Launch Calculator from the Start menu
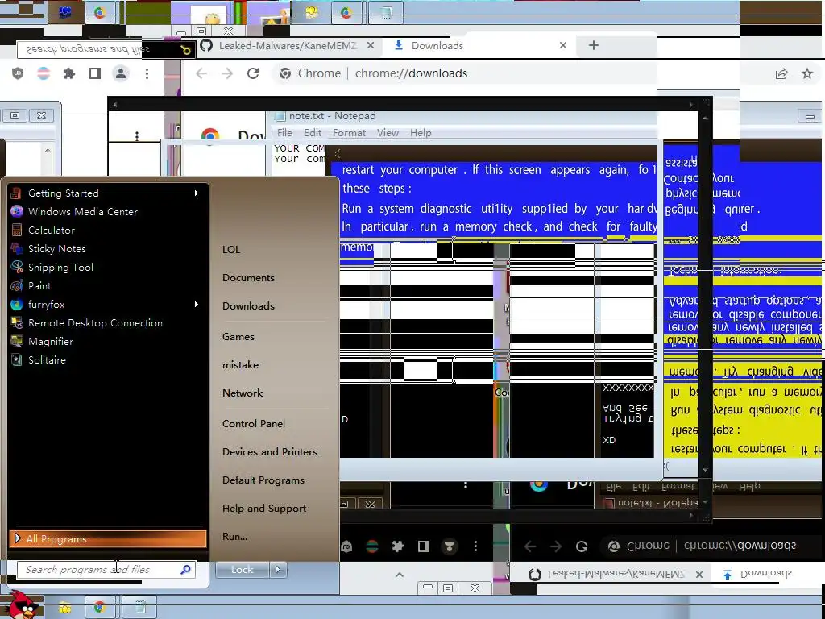This screenshot has width=825, height=619. tap(51, 230)
